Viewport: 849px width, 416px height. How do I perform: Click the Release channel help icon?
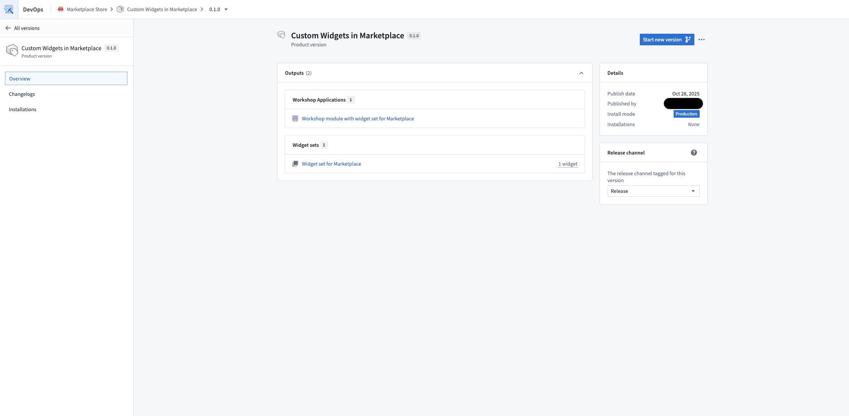[x=694, y=152]
